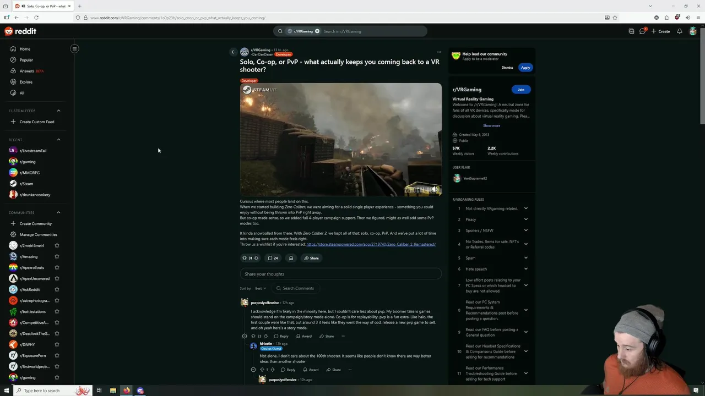Viewport: 705px width, 396px height.
Task: Favorite r/2meirl4meirl with its star
Action: click(x=57, y=245)
